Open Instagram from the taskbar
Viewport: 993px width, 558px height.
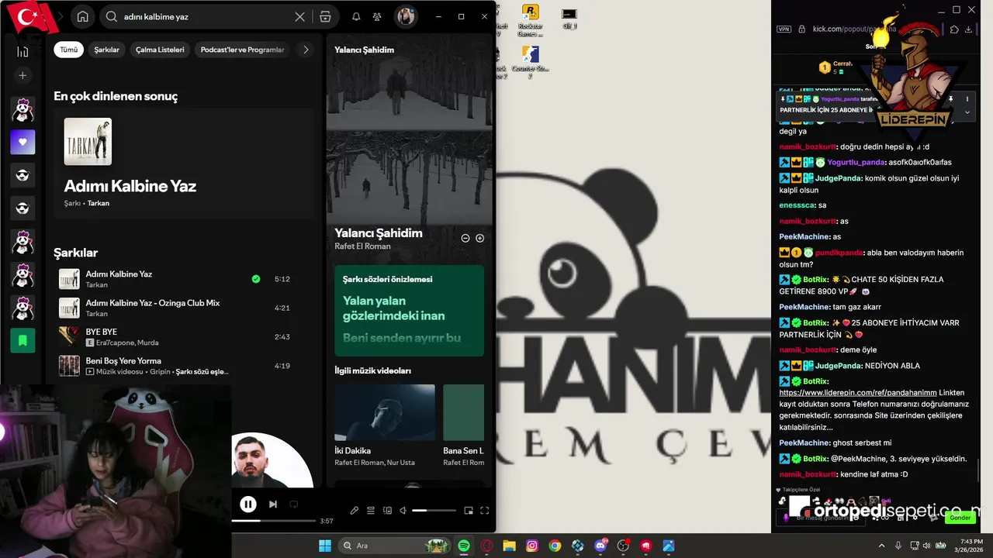tap(532, 546)
